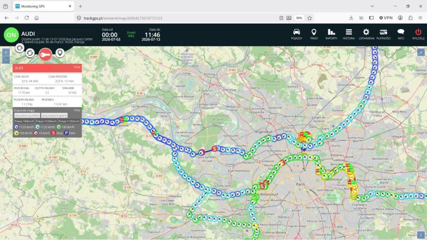Viewport: 427px width, 240px height.
Task: Close the Monitoring GPS tab
Action: tap(70, 6)
